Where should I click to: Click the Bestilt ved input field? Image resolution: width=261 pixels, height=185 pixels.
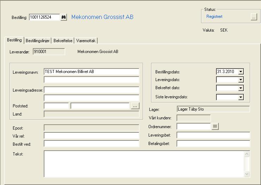91,144
